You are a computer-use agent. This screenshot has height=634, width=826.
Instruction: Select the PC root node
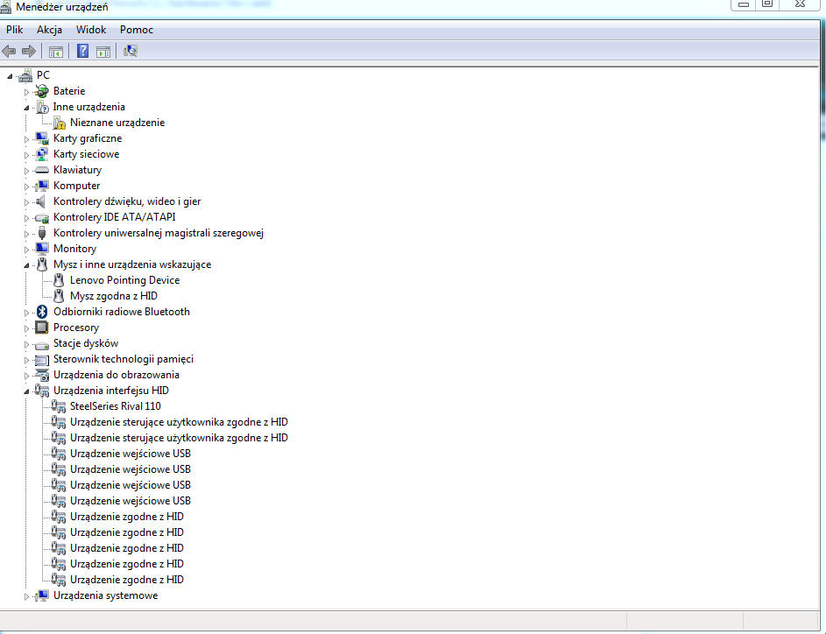[44, 74]
